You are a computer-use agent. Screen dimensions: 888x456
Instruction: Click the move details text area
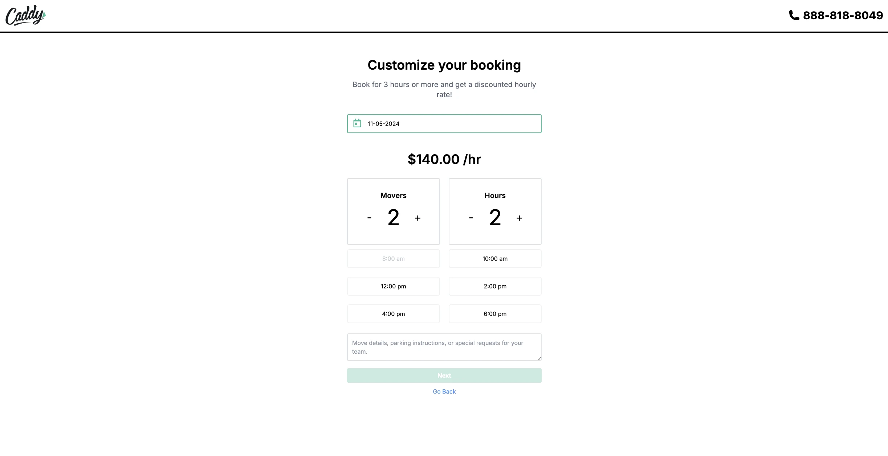click(444, 347)
